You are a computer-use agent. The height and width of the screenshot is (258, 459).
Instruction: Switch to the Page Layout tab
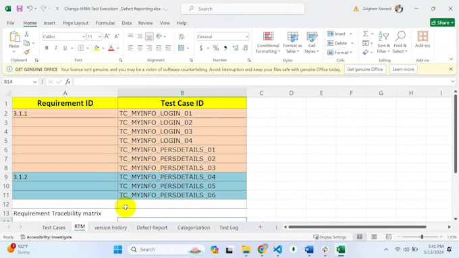pyautogui.click(x=76, y=23)
